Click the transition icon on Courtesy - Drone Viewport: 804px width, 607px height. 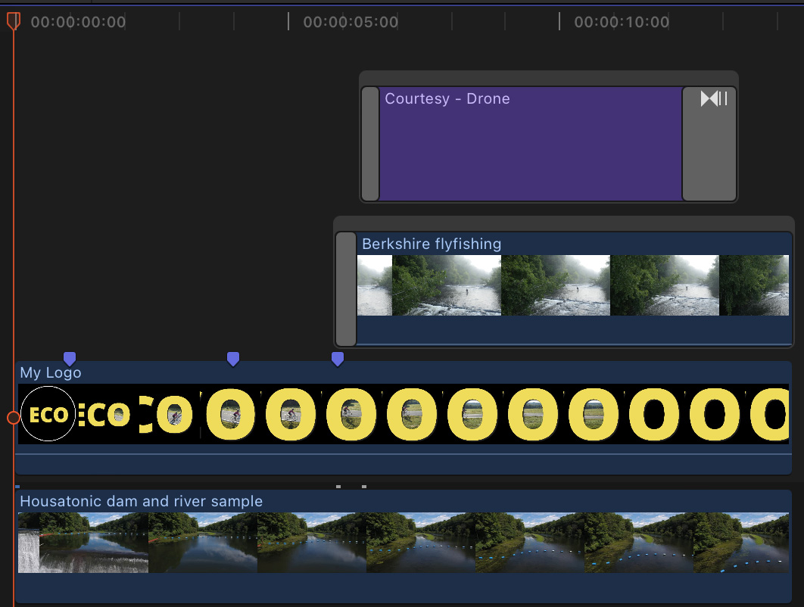713,99
